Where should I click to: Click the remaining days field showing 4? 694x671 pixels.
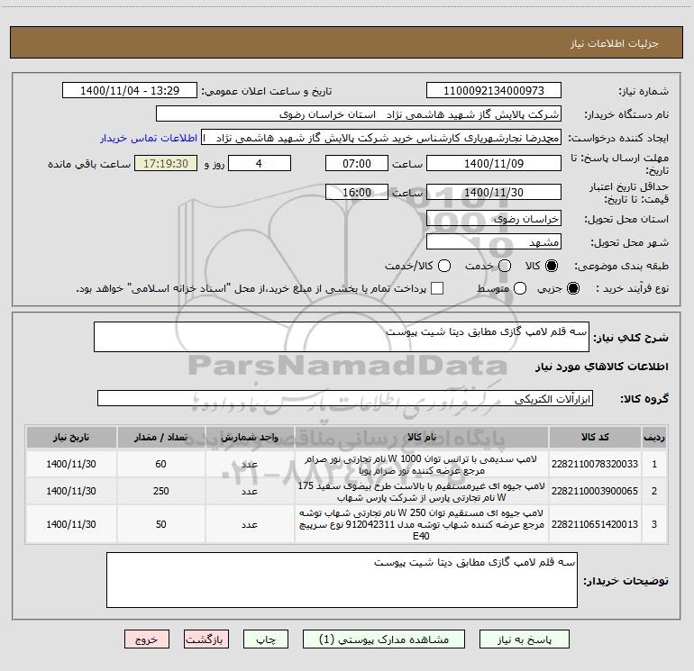pos(260,163)
